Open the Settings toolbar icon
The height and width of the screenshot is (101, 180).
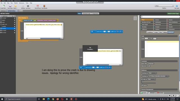click(23, 6)
